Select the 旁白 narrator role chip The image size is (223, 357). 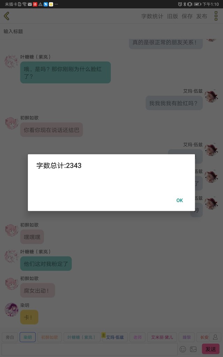tap(10, 337)
